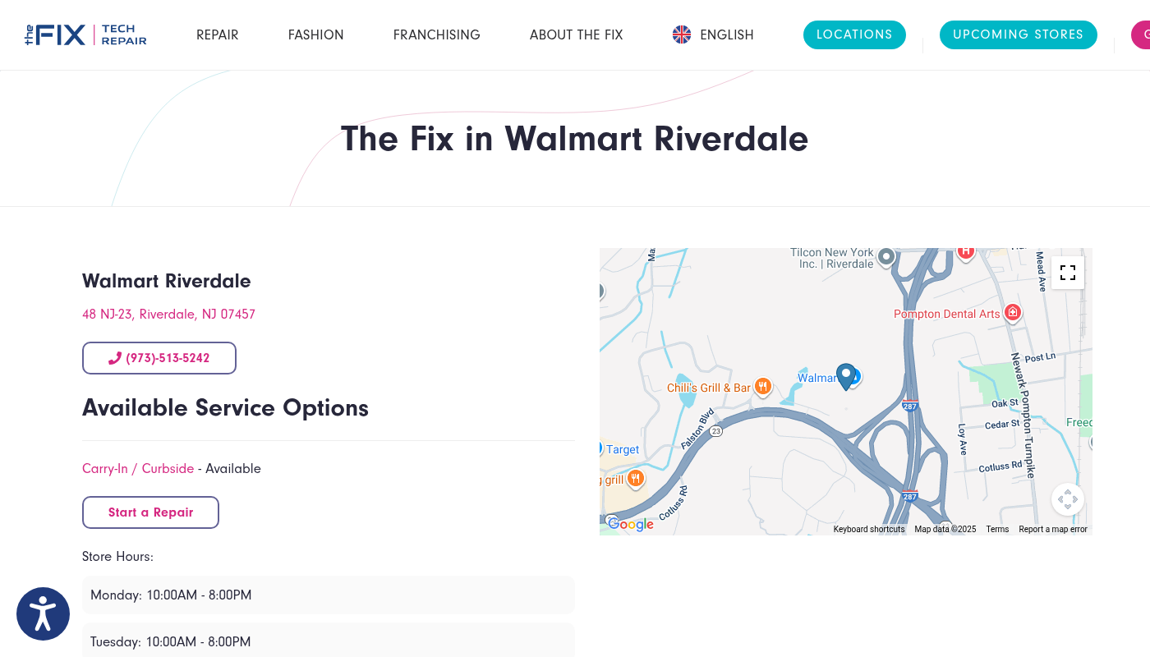Go to The Fix Tech Repair homepage logo
1150x657 pixels.
pos(85,34)
